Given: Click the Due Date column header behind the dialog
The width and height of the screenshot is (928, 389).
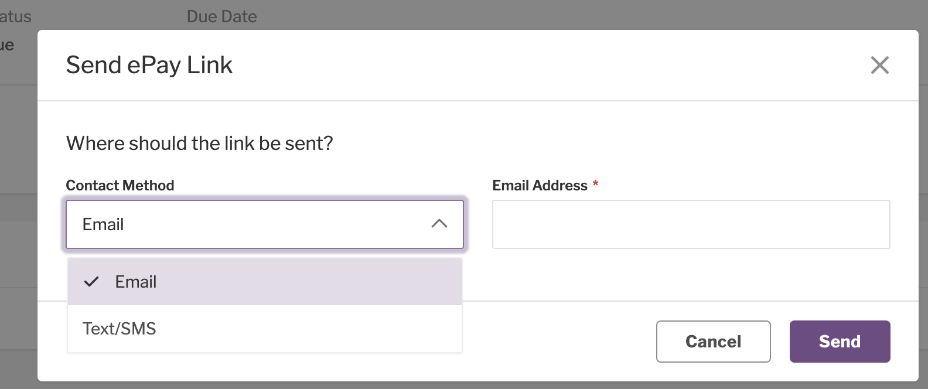Looking at the screenshot, I should tap(221, 16).
